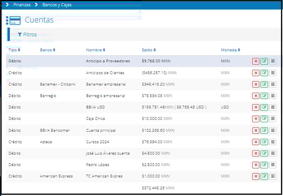Delete the Cursos 2024 account
The image size is (283, 196).
256,142
